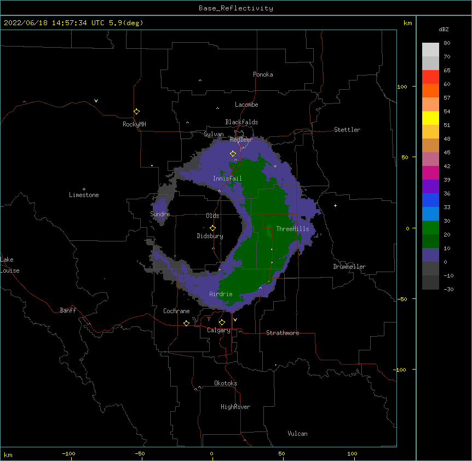
Task: Click the yellow V marker below Airdrie echo
Action: point(235,320)
